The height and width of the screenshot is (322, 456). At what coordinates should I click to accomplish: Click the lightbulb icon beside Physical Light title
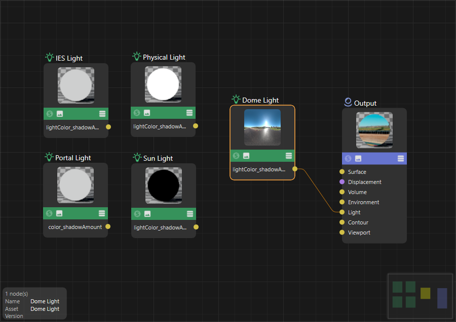[x=136, y=57]
